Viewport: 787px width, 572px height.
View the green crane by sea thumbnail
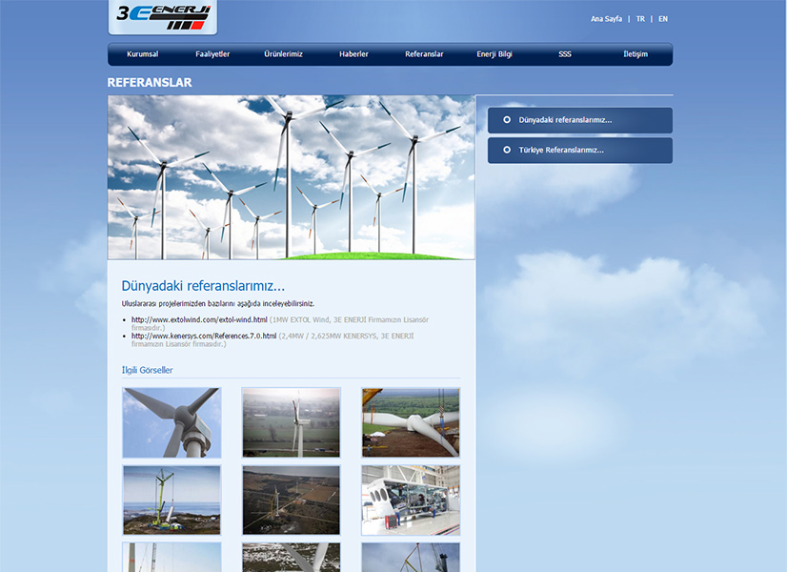[x=172, y=500]
